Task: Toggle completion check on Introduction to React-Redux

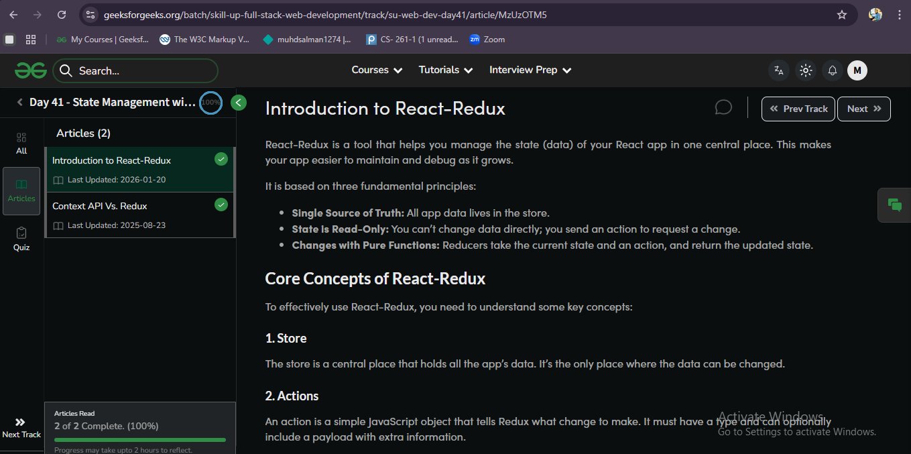Action: point(221,159)
